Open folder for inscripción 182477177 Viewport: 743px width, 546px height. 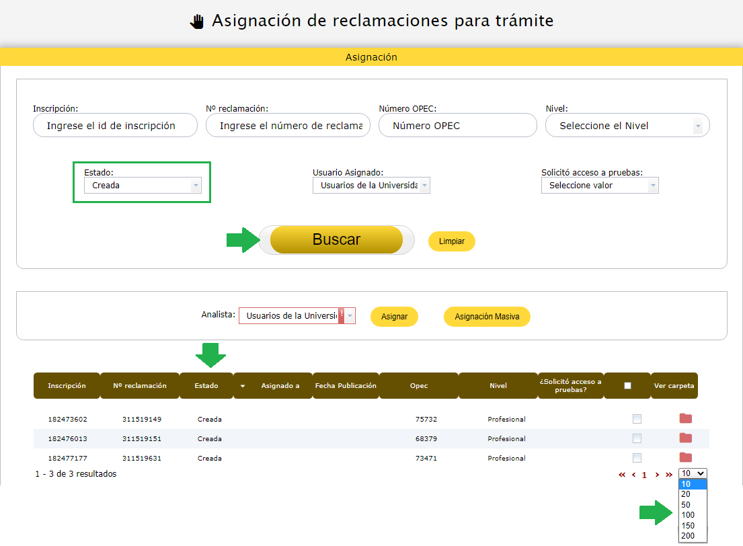[x=685, y=458]
